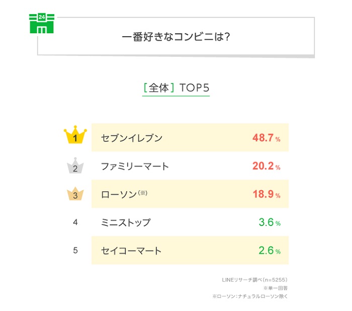Click the 48.7% value
352x311 pixels.
point(266,137)
